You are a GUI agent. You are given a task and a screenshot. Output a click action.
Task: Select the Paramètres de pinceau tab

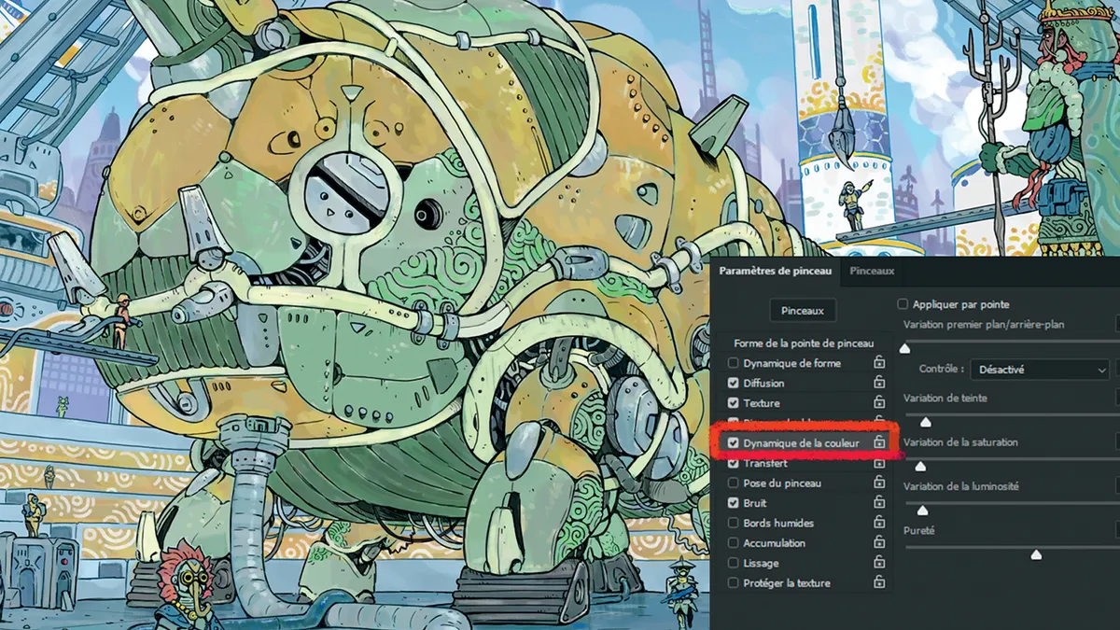coord(773,272)
